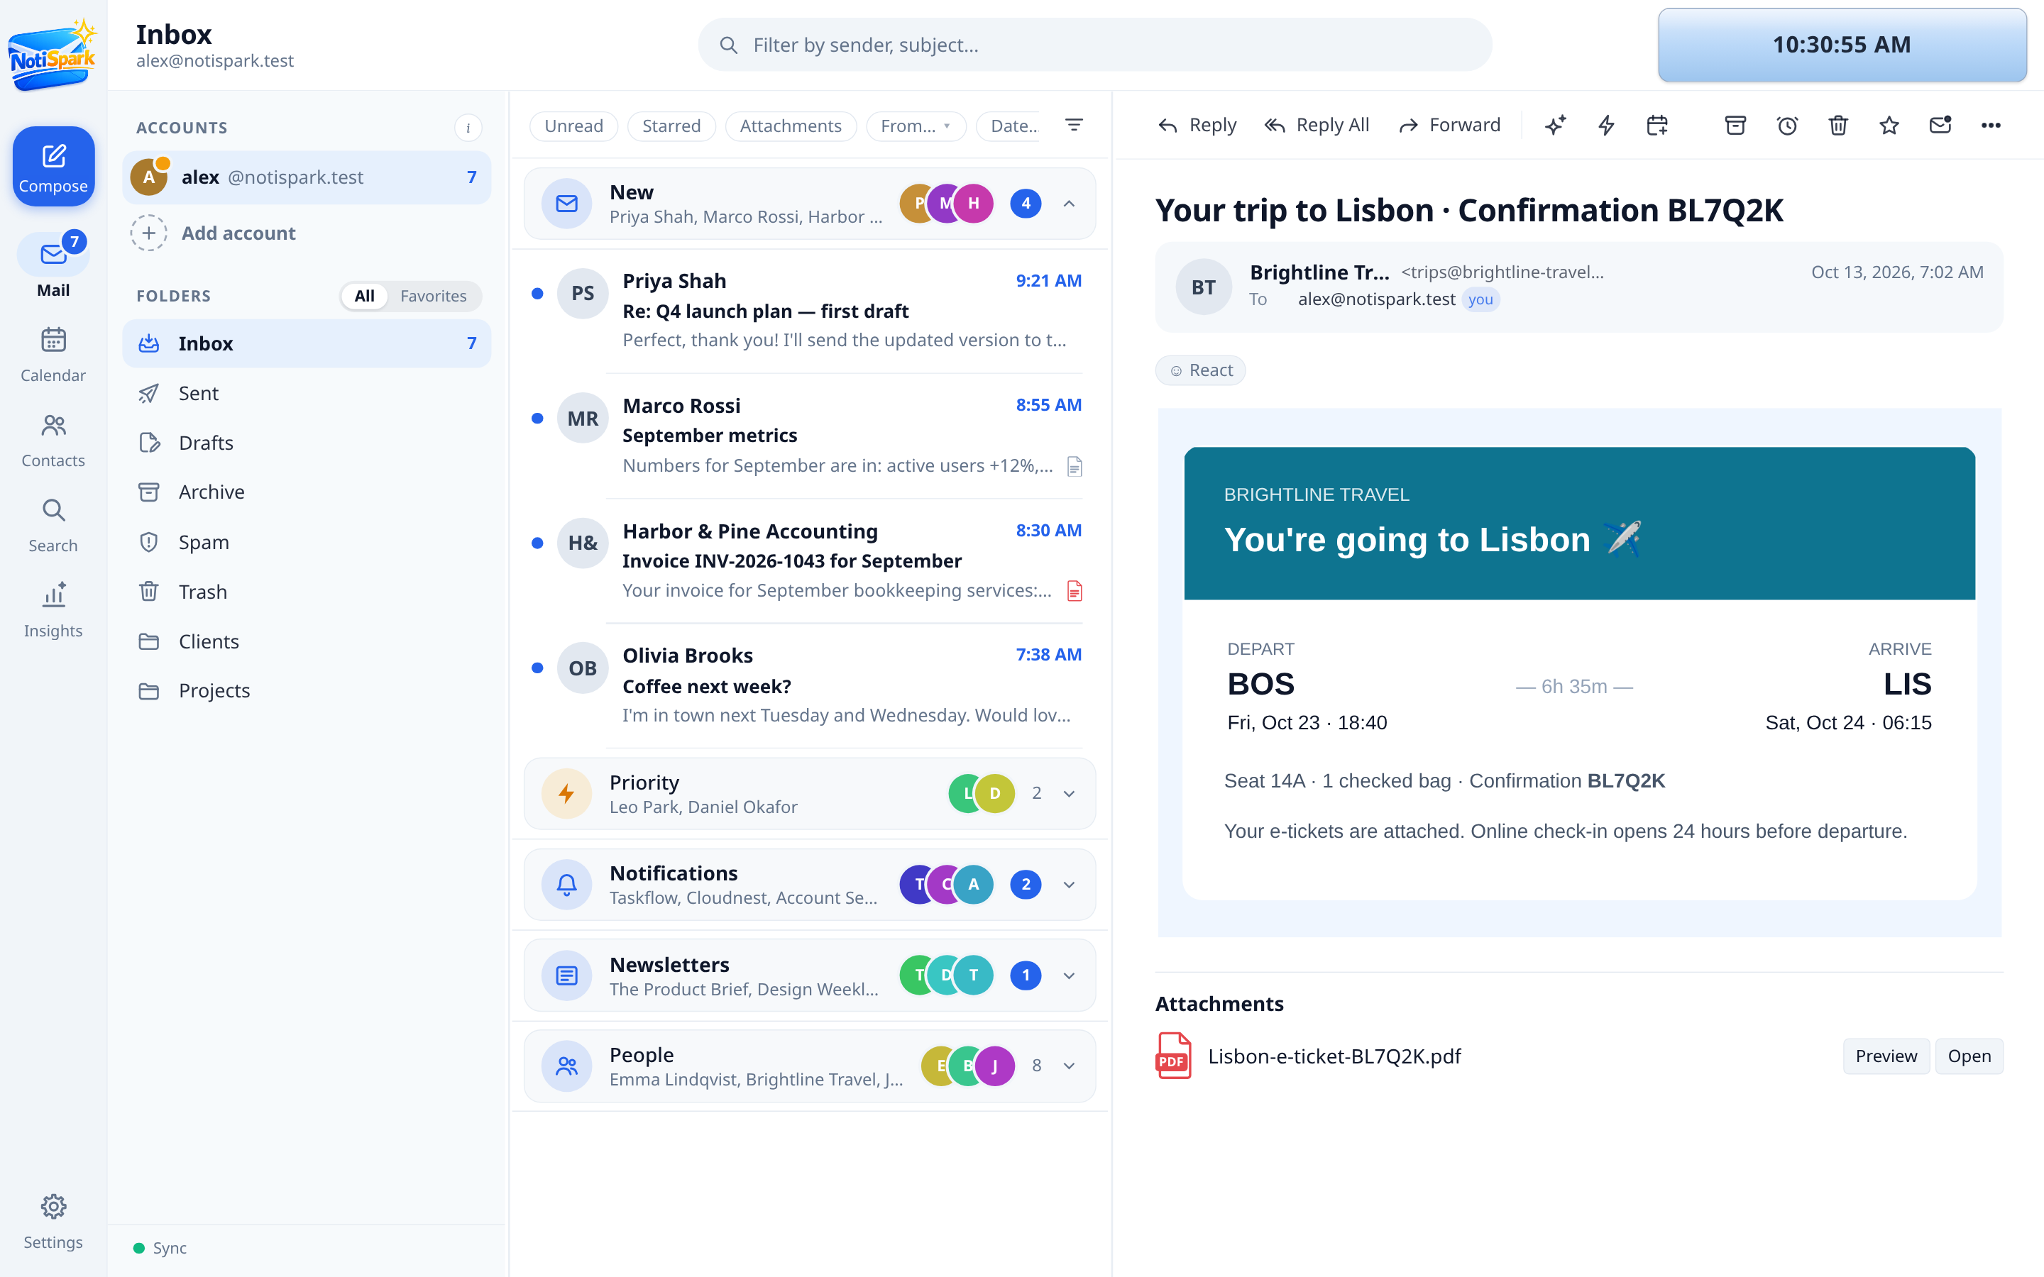2044x1277 pixels.
Task: Add email to calendar icon
Action: click(x=1657, y=126)
